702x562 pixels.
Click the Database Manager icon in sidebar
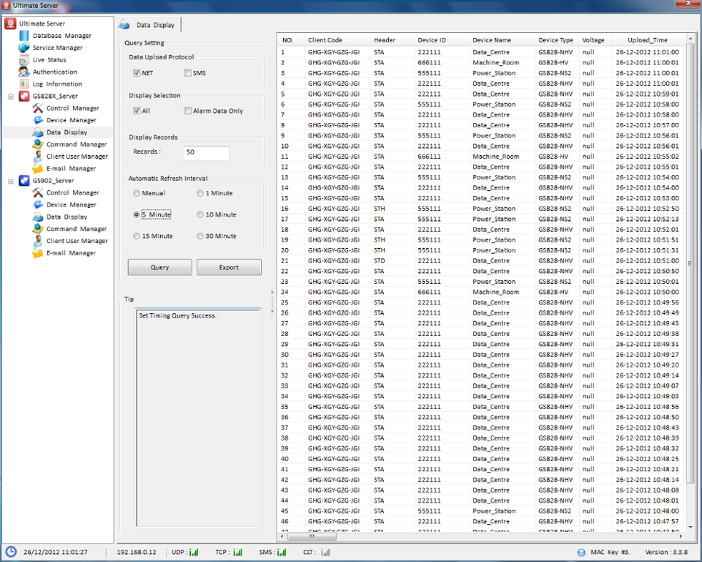pos(24,36)
